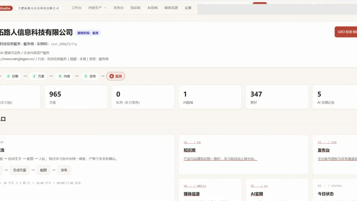Select step 5 发布 in the stage flow
357x201 pixels.
(90, 76)
